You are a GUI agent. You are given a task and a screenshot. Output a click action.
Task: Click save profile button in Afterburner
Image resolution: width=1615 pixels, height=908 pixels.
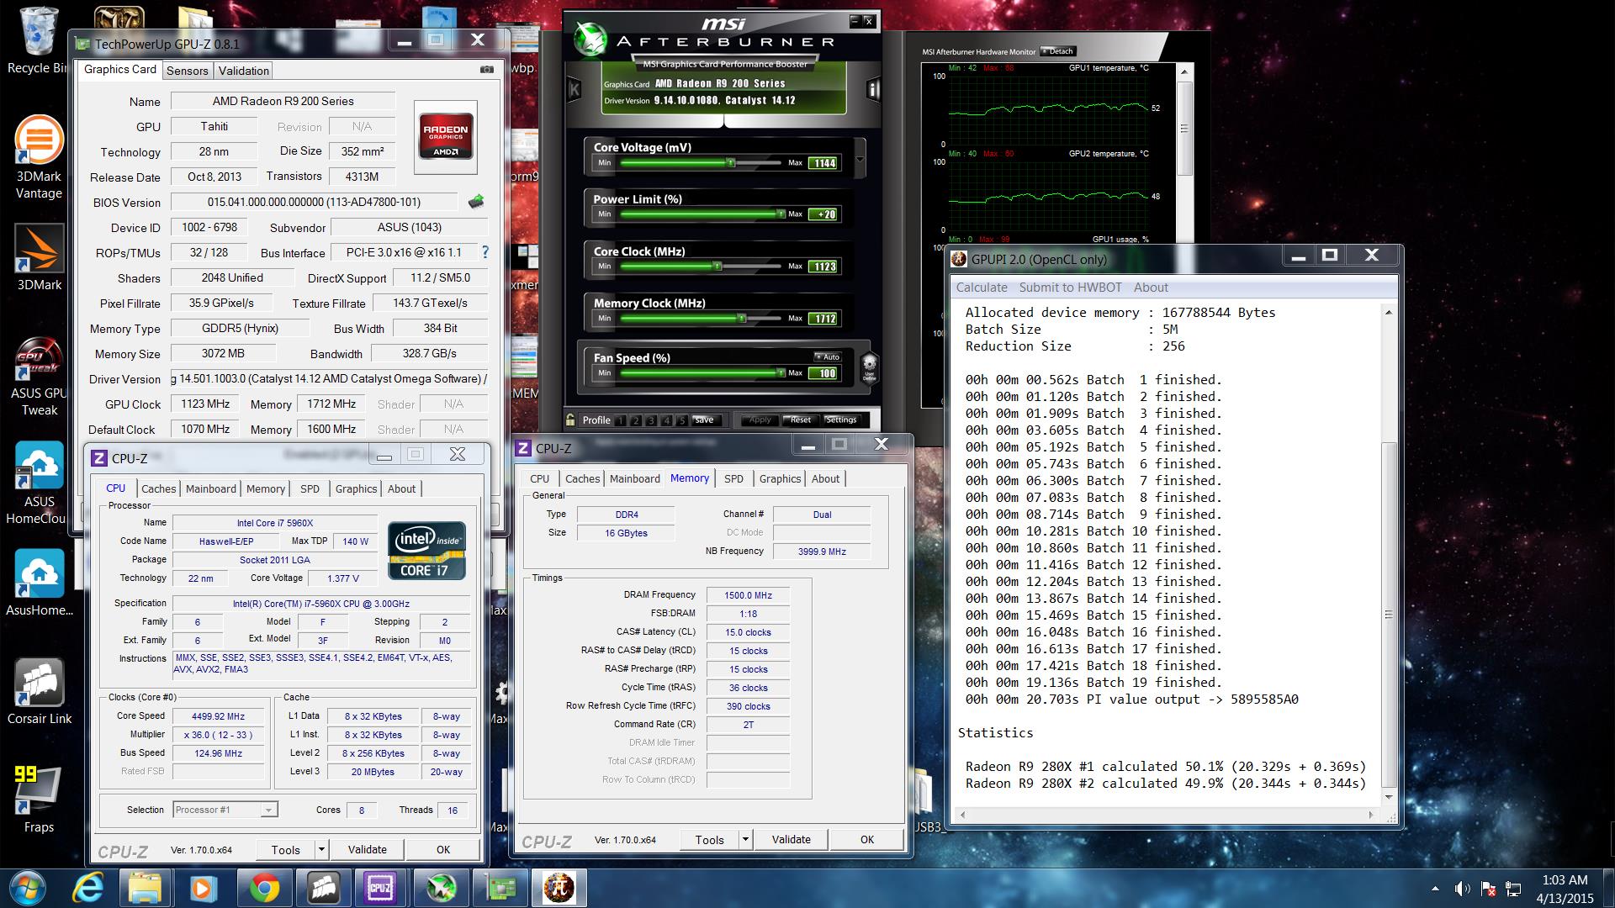click(x=704, y=420)
